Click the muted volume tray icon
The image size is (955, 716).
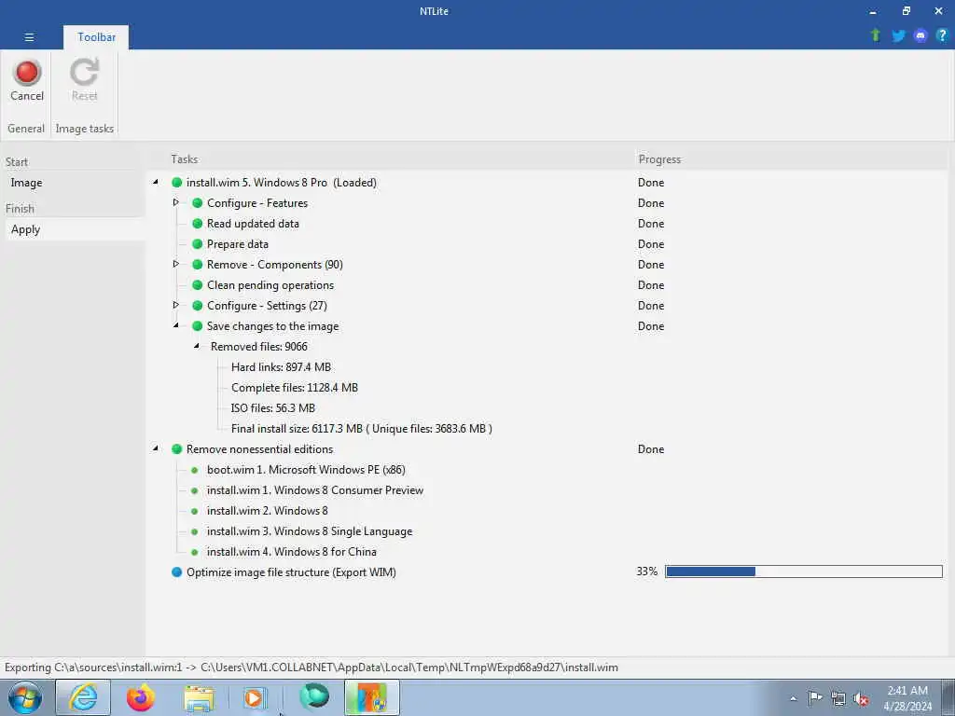pos(861,698)
